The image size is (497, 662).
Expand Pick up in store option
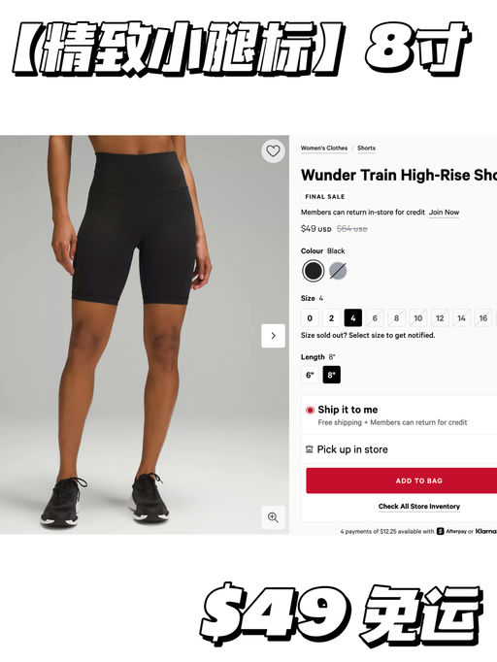click(x=400, y=449)
